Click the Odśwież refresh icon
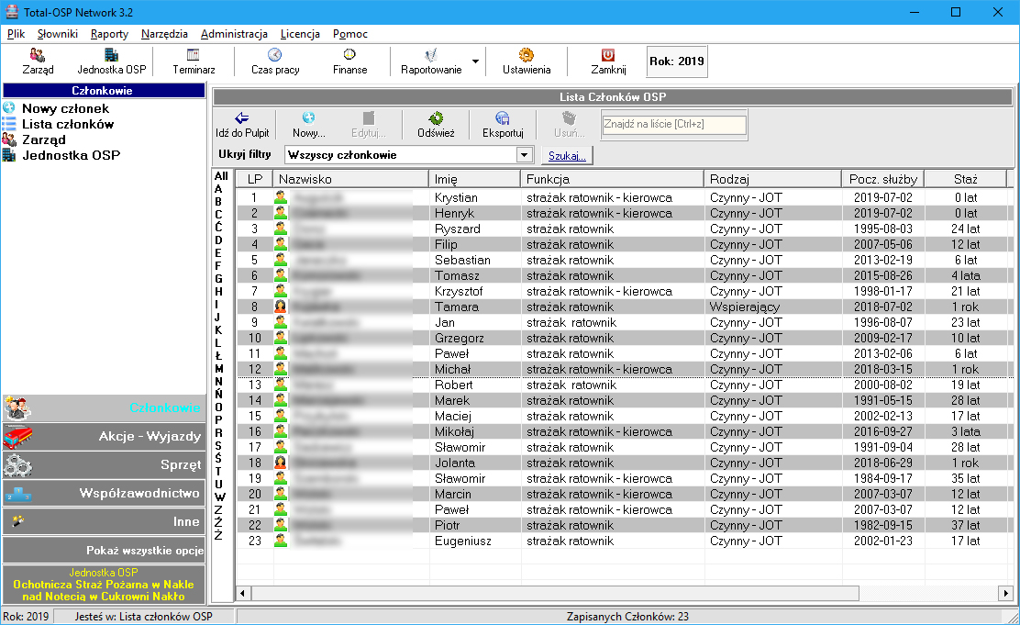This screenshot has width=1020, height=625. tap(436, 117)
